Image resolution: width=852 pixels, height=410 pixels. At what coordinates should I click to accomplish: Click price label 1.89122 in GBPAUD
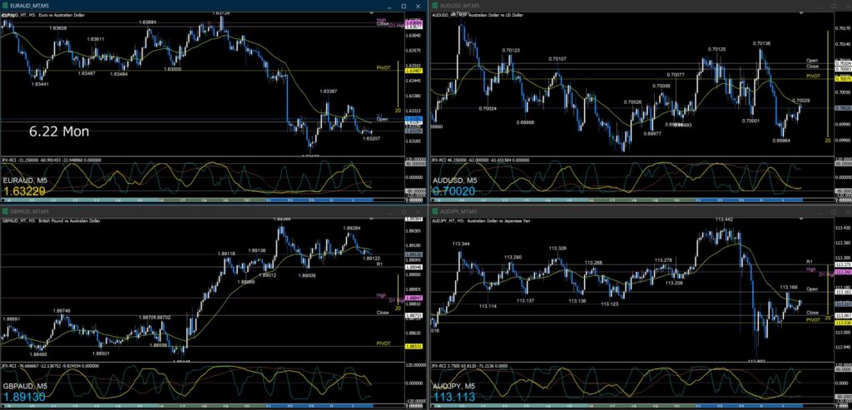pos(371,259)
